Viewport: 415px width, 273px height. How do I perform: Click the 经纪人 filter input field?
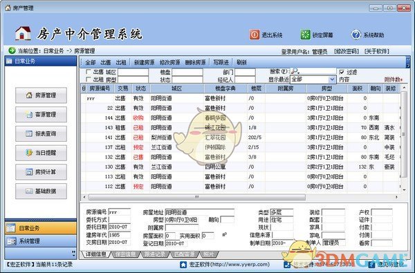(x=245, y=79)
